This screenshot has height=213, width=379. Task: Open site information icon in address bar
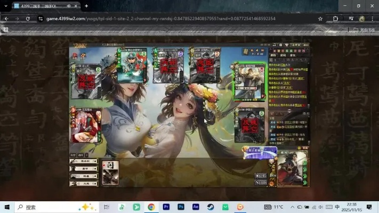pos(41,19)
